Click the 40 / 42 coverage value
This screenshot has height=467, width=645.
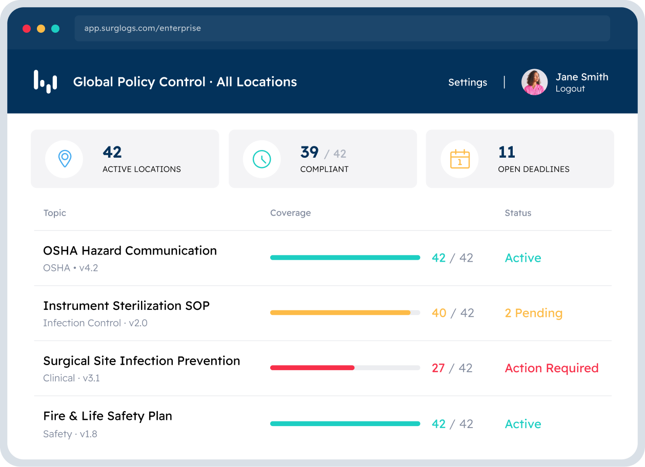(453, 313)
